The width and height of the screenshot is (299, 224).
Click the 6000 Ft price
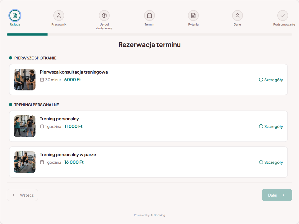pos(73,80)
